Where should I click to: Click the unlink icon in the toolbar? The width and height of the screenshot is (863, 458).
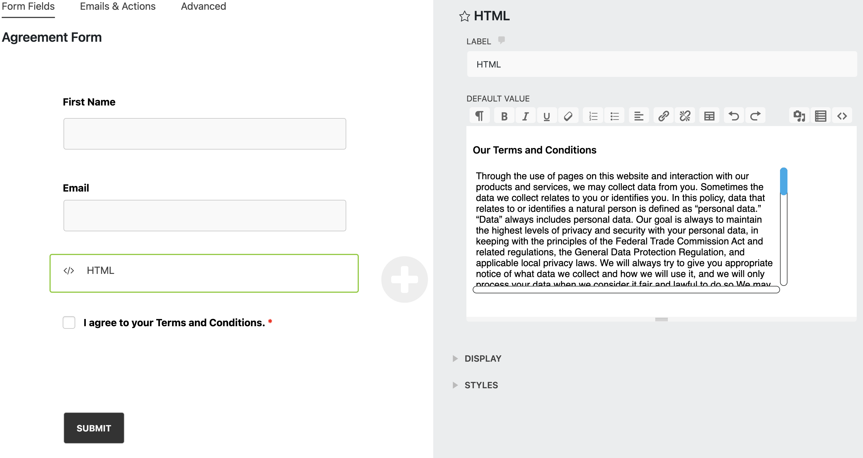coord(685,116)
